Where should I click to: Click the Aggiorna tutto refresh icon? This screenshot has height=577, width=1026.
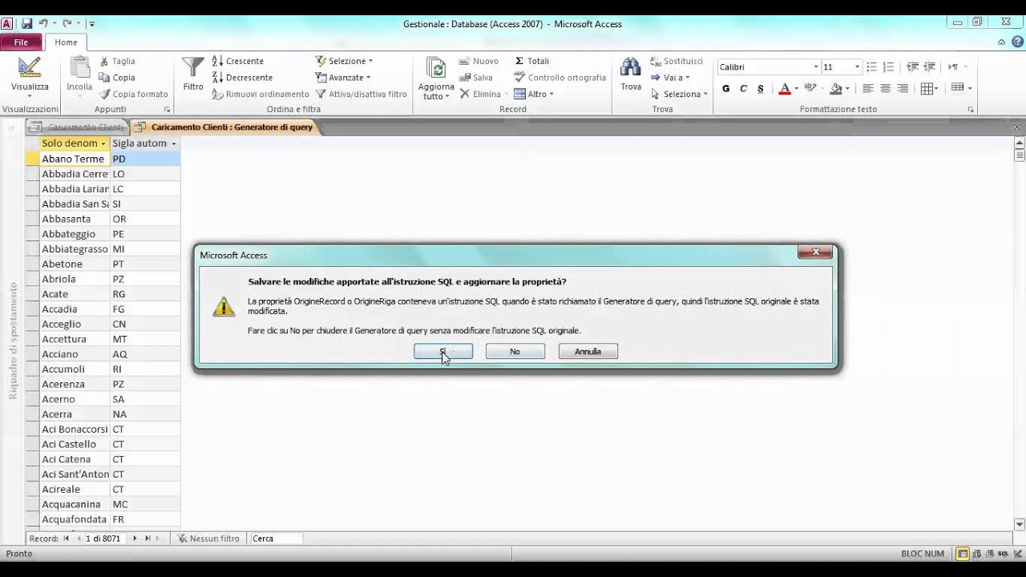coord(436,68)
